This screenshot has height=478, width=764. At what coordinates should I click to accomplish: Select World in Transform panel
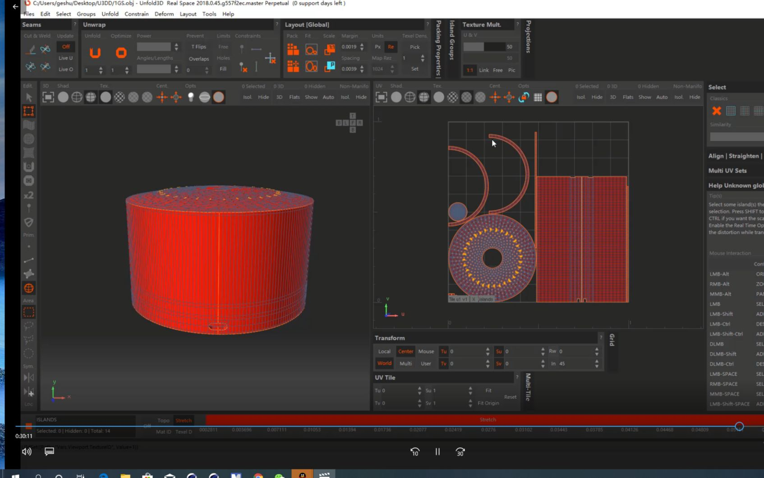pos(384,363)
